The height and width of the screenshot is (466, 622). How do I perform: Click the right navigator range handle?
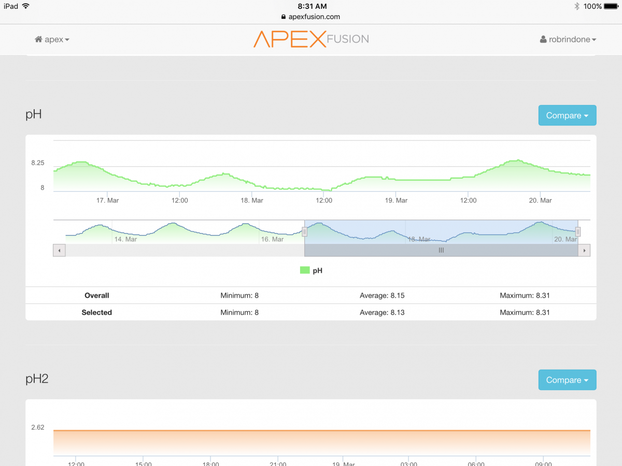[578, 232]
